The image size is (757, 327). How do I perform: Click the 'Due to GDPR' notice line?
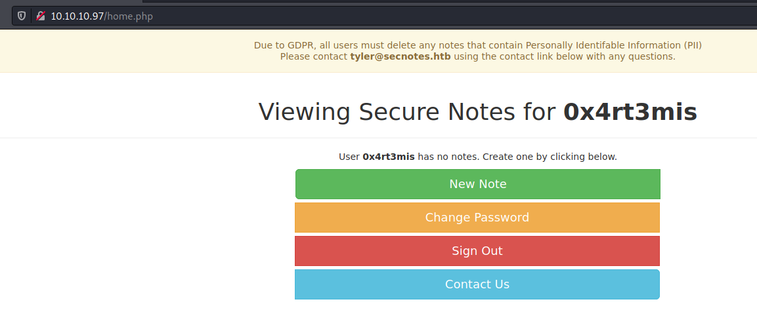[x=478, y=45]
